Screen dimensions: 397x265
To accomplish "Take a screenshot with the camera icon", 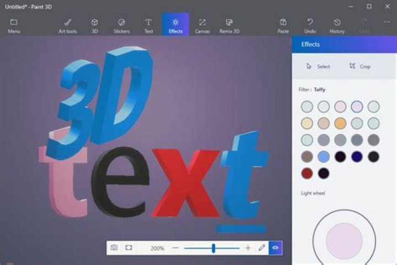I will tap(114, 248).
